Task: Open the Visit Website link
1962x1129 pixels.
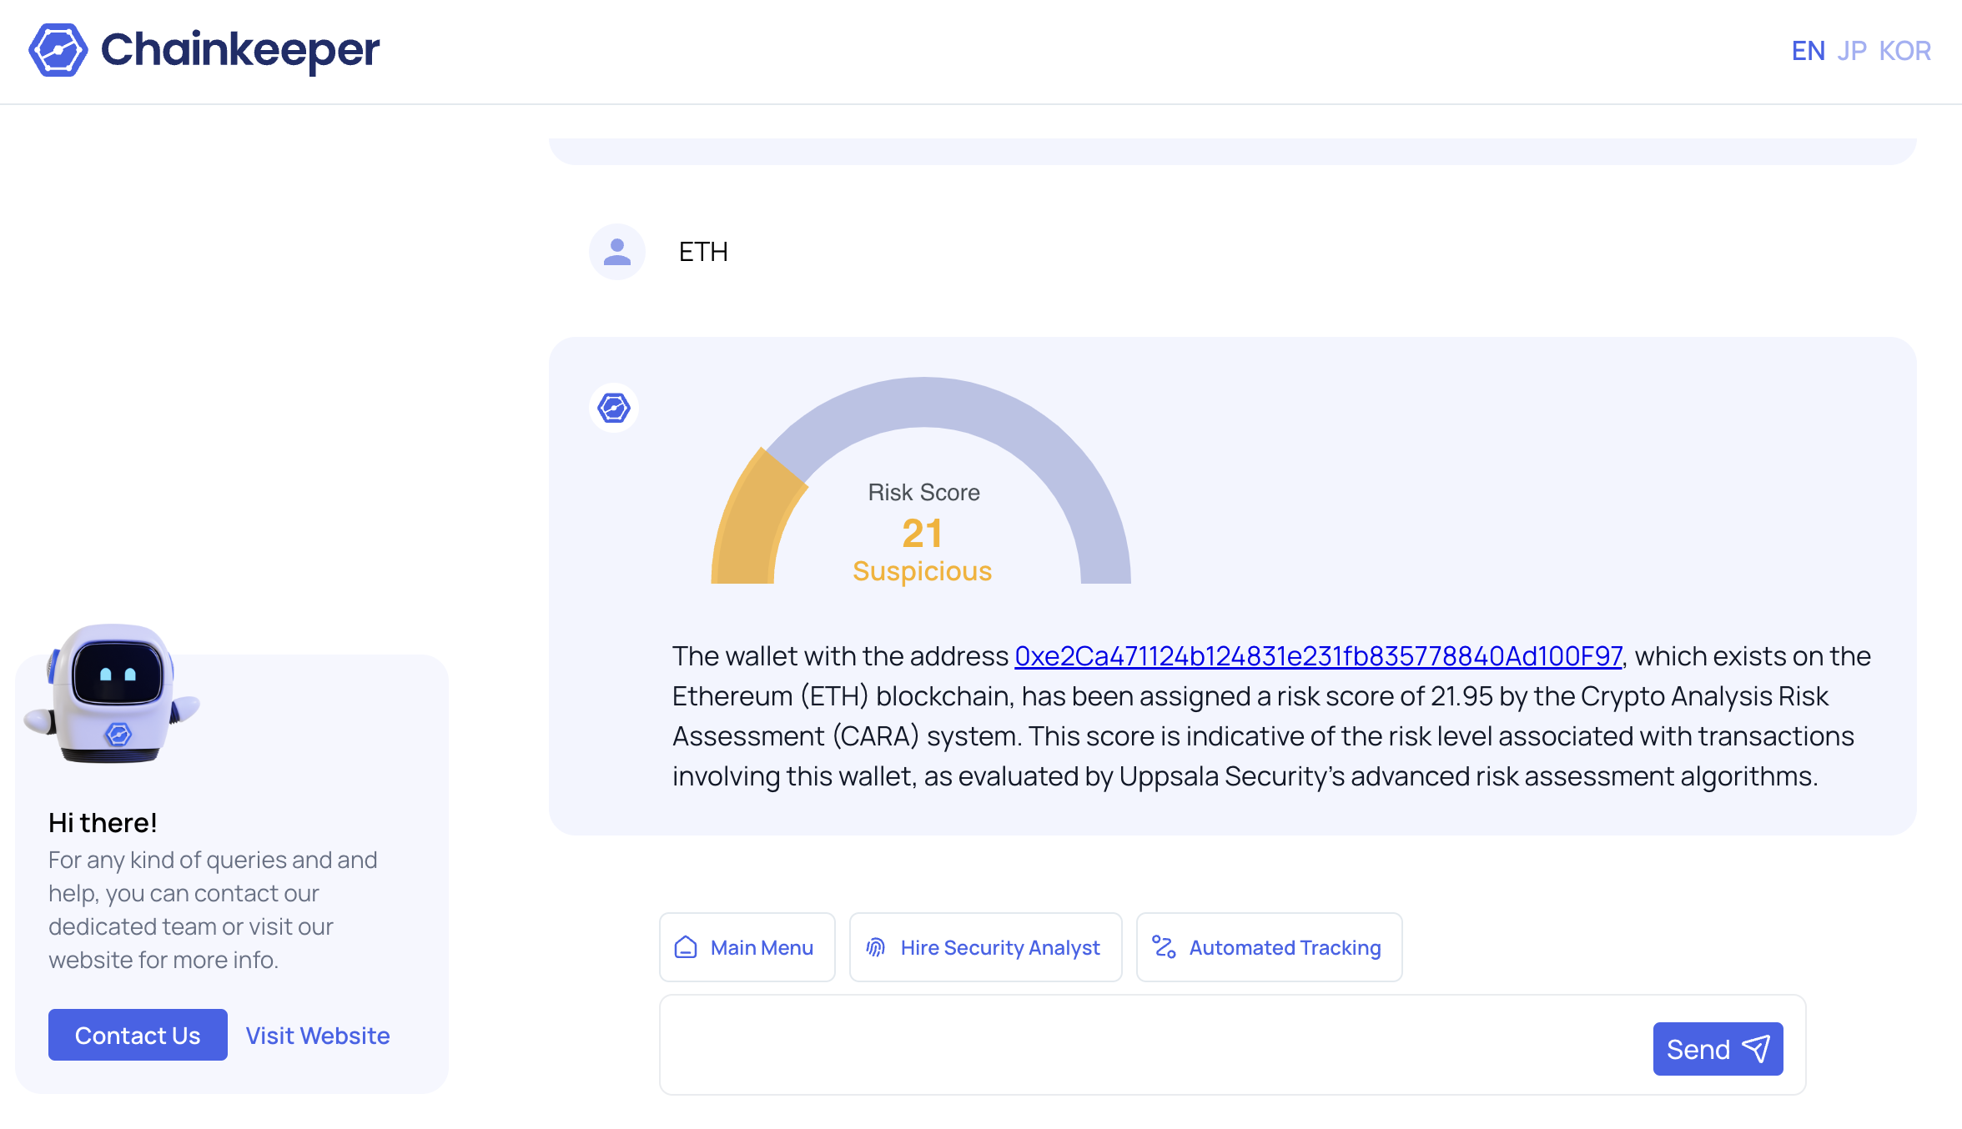Action: 318,1036
